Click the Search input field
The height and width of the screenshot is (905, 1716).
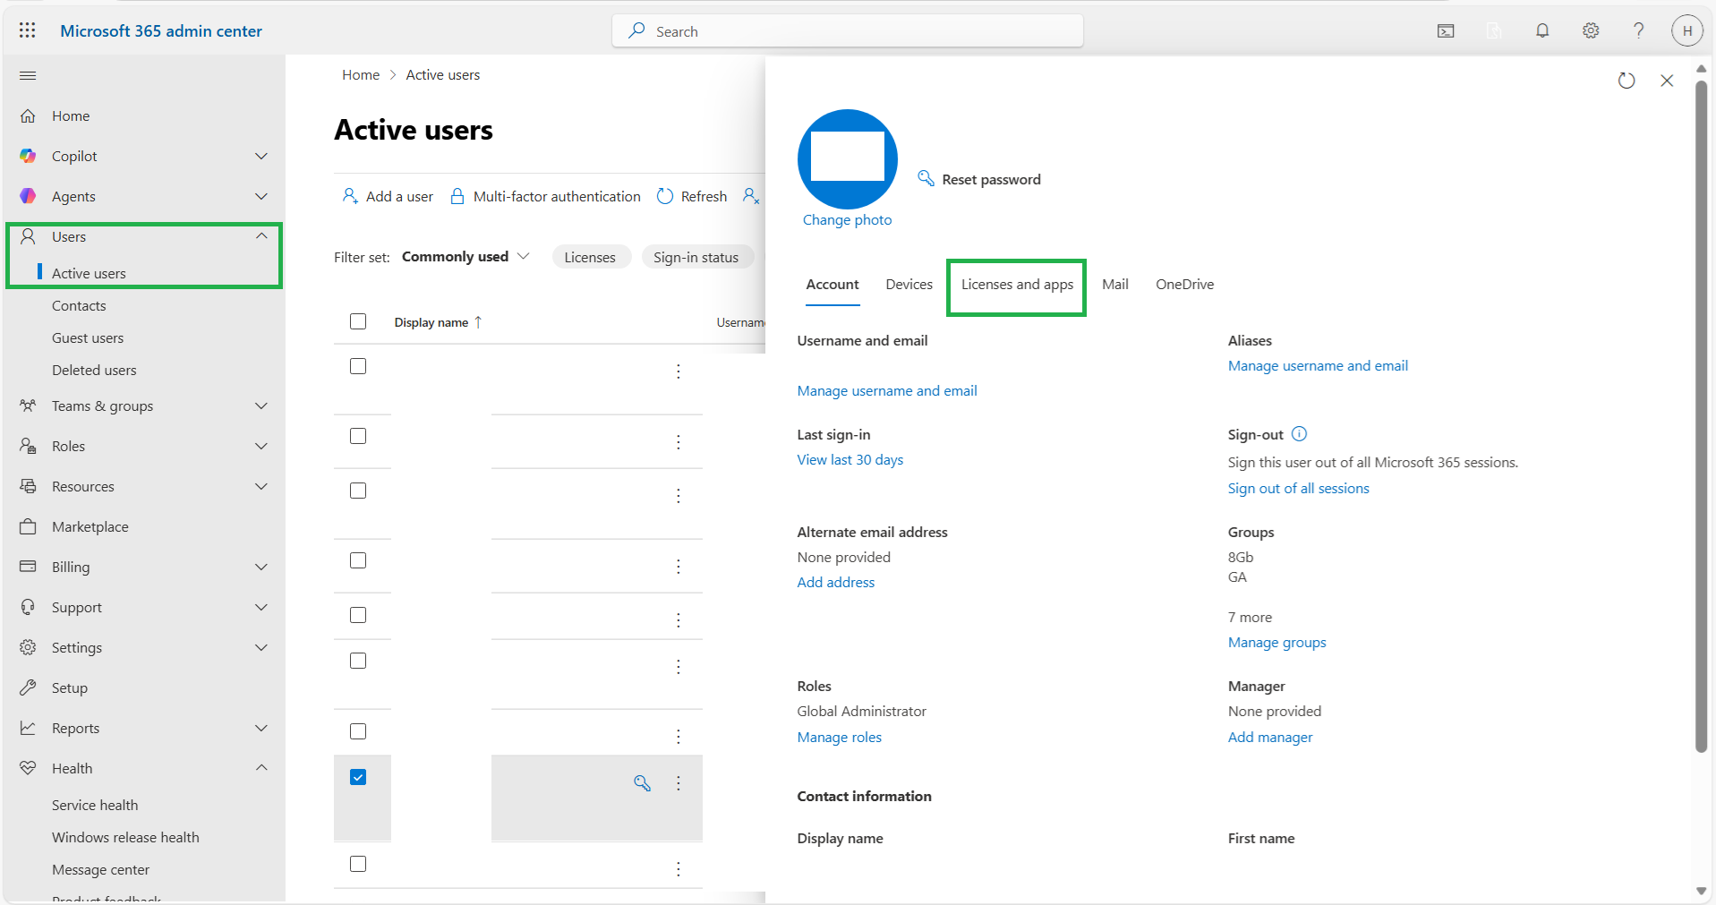(848, 31)
